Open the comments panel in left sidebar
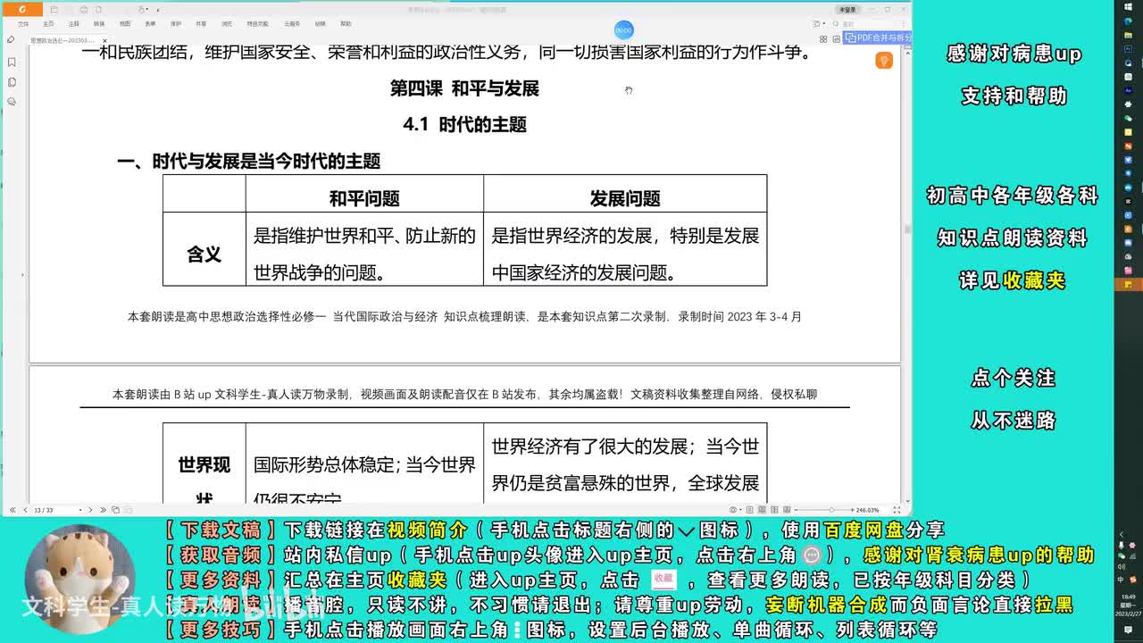This screenshot has height=643, width=1143. point(12,102)
